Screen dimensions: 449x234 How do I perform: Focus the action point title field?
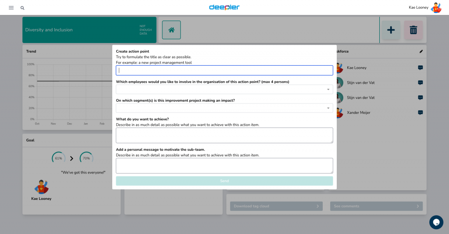tap(224, 71)
